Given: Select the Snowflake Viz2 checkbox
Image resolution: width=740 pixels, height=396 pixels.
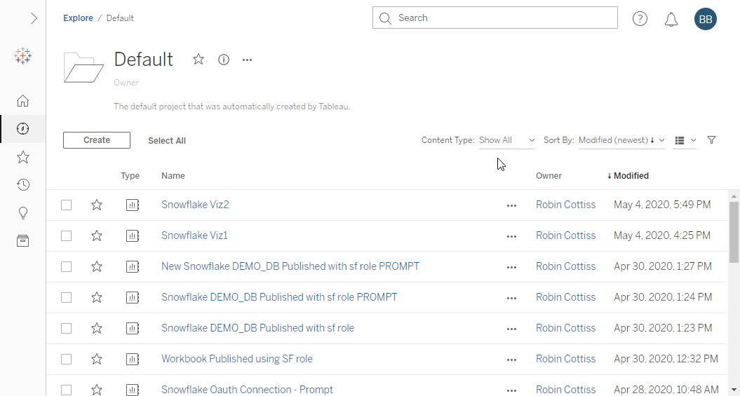Looking at the screenshot, I should click(66, 205).
